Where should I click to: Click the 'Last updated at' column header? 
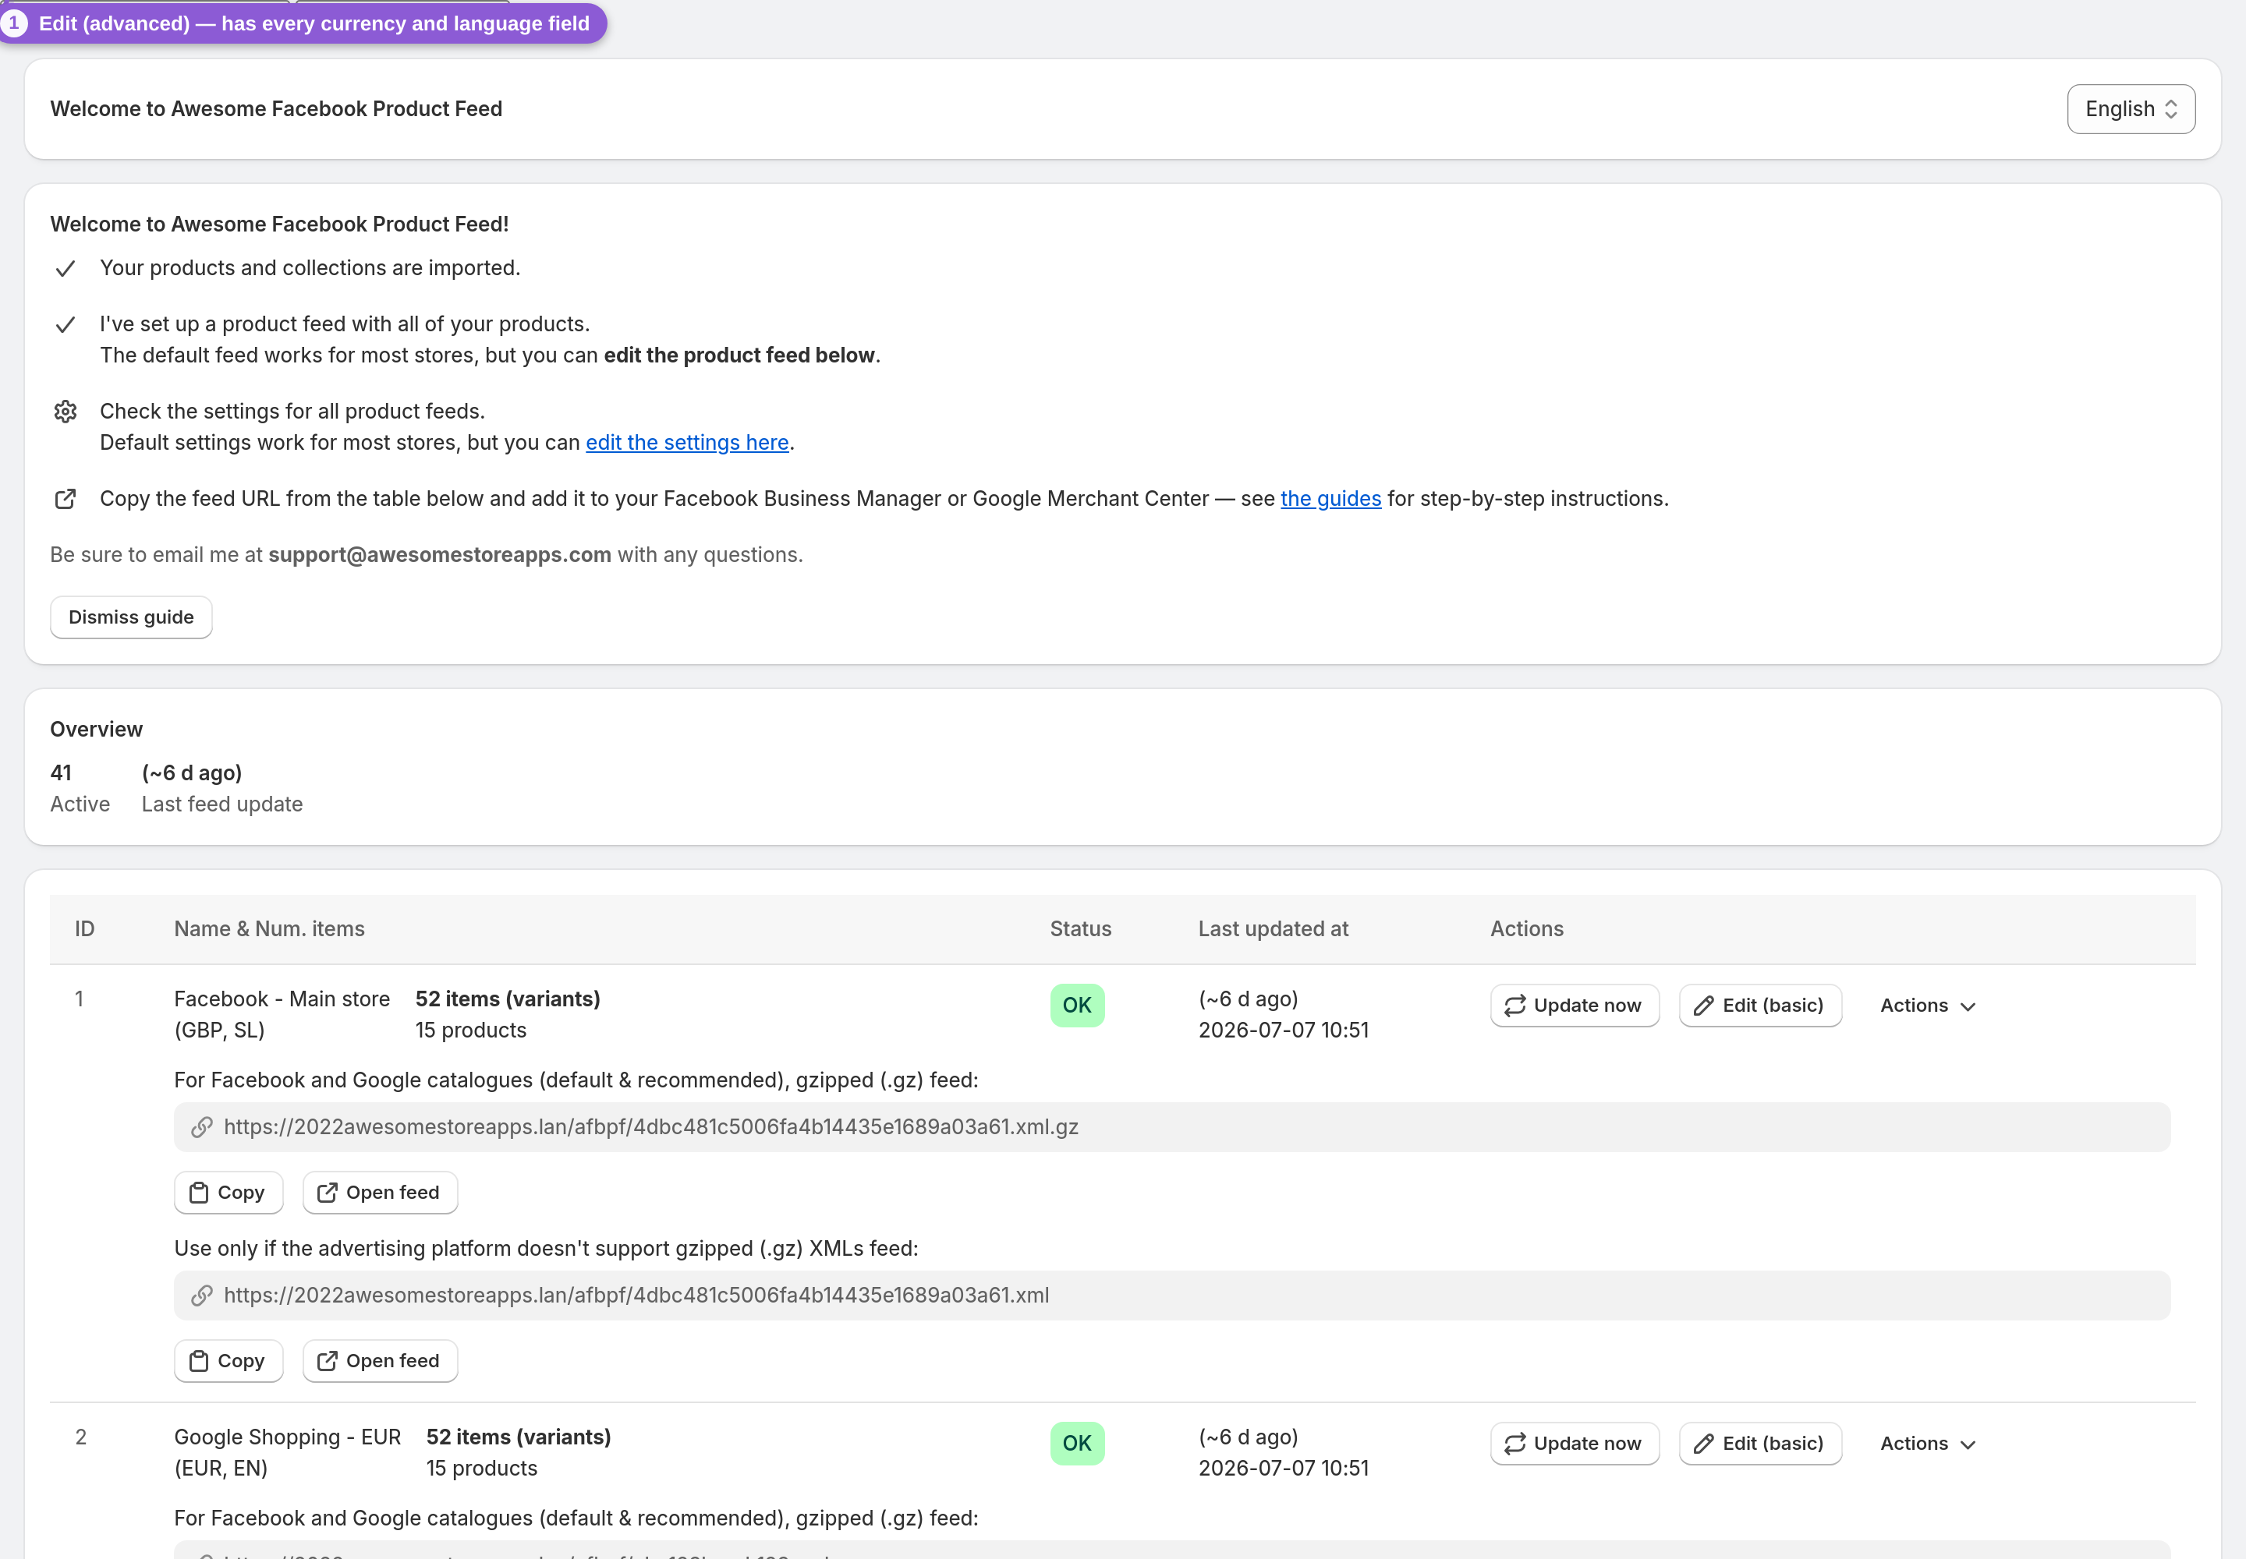click(x=1274, y=929)
